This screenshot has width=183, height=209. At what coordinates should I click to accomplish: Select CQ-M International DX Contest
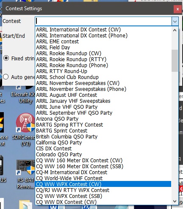[x=103, y=172]
